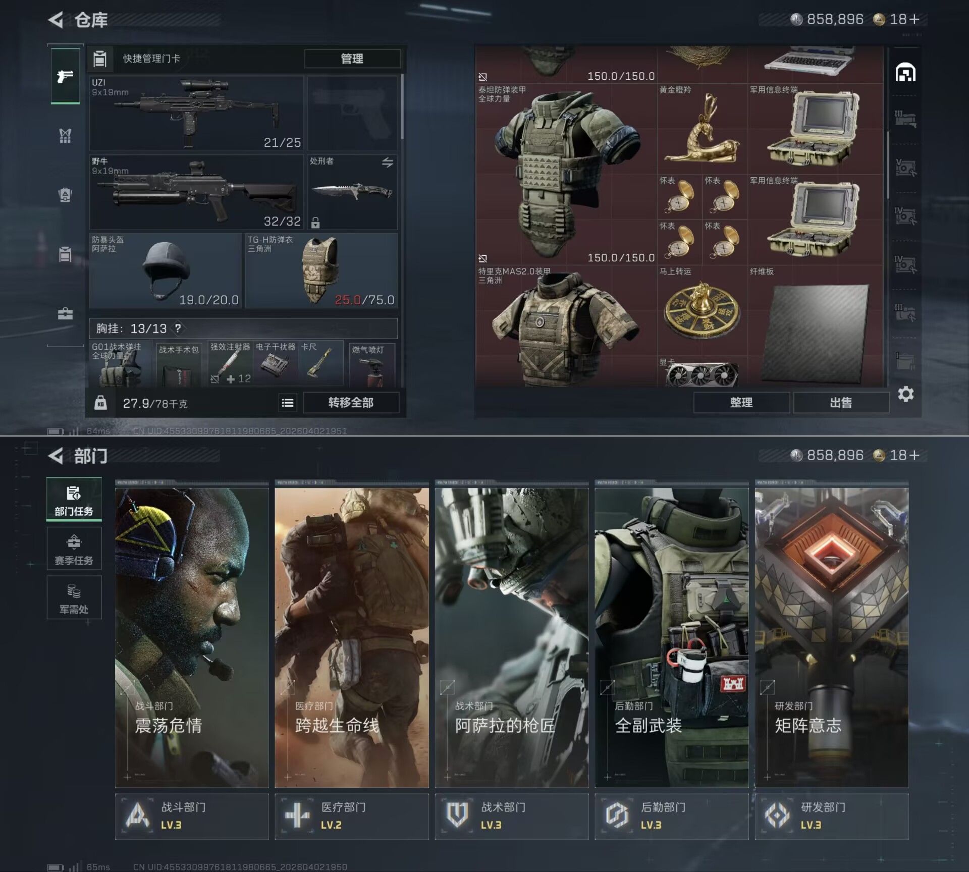Open the 医疗部门 LV.2 panel

coord(352,816)
